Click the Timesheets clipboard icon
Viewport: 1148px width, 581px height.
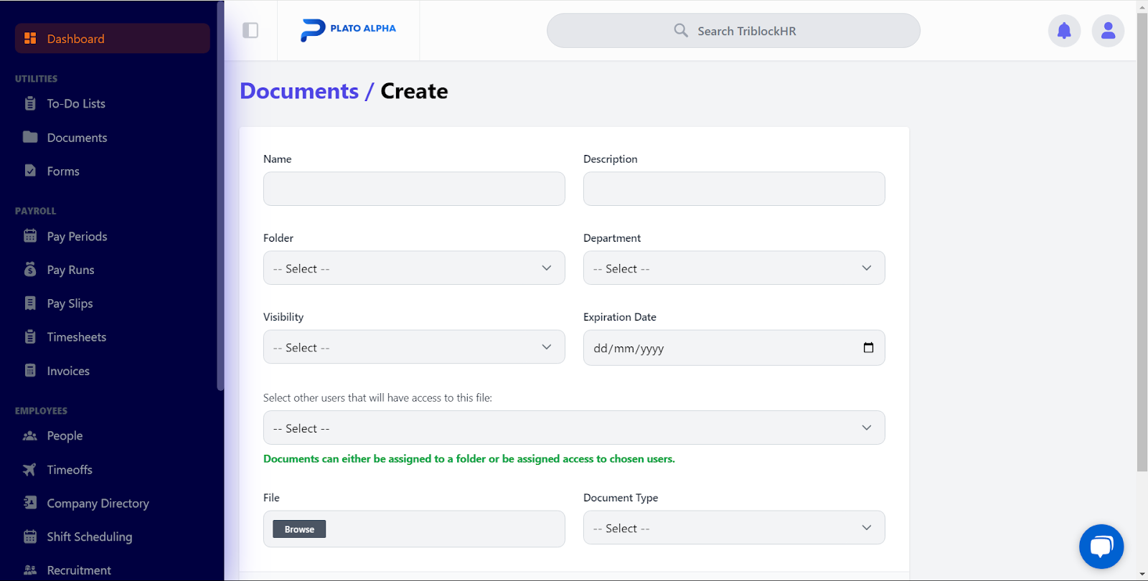click(30, 337)
